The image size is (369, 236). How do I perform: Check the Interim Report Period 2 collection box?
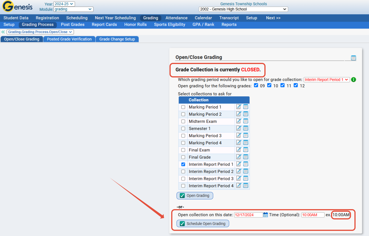pos(183,171)
